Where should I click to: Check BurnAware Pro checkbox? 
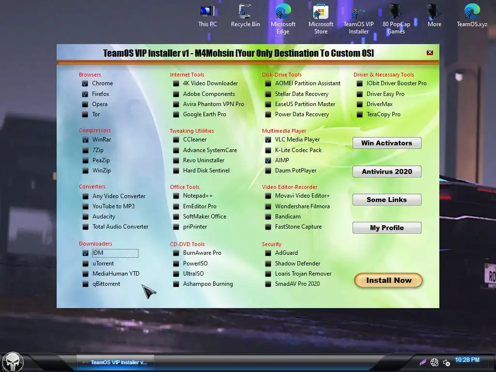(176, 253)
